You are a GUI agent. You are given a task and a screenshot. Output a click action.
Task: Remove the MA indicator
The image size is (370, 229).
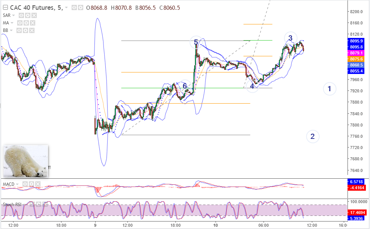point(33,23)
